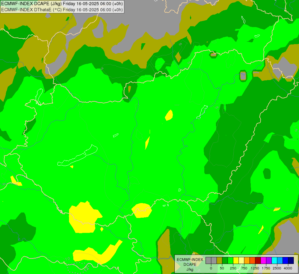The image size is (299, 274).
Task: Select the saturated yellow legend swatch
Action: pyautogui.click(x=236, y=261)
